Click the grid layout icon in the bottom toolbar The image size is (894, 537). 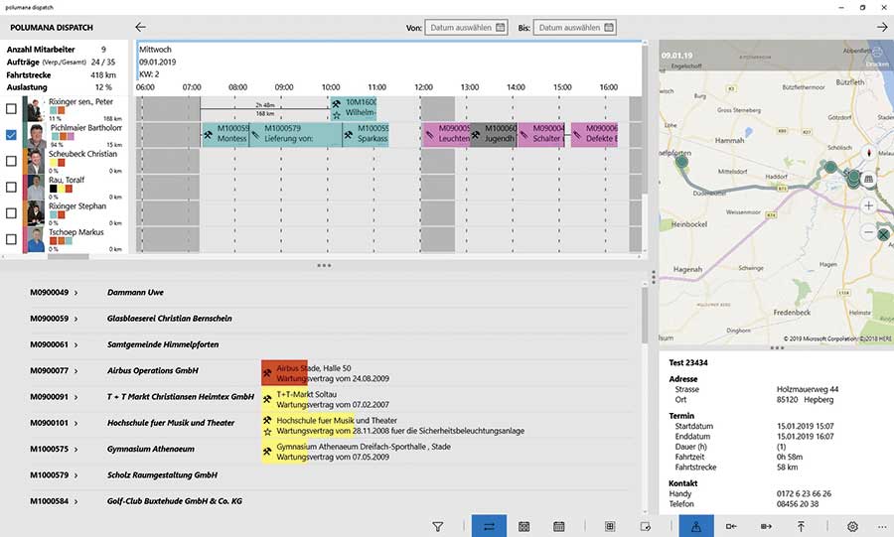pyautogui.click(x=610, y=527)
